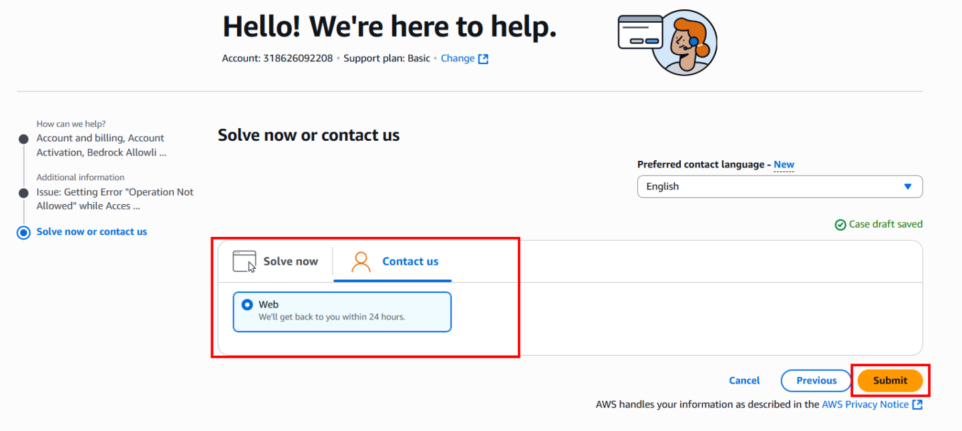Select the Web contact radio button

(x=247, y=305)
